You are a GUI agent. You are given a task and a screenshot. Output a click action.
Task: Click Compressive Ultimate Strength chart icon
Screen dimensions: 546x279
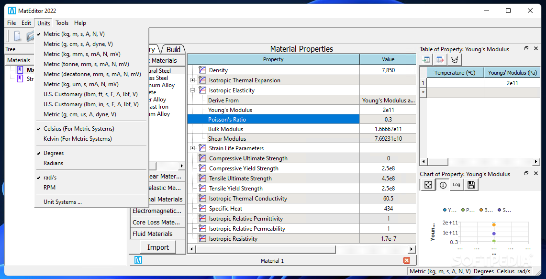(x=202, y=158)
